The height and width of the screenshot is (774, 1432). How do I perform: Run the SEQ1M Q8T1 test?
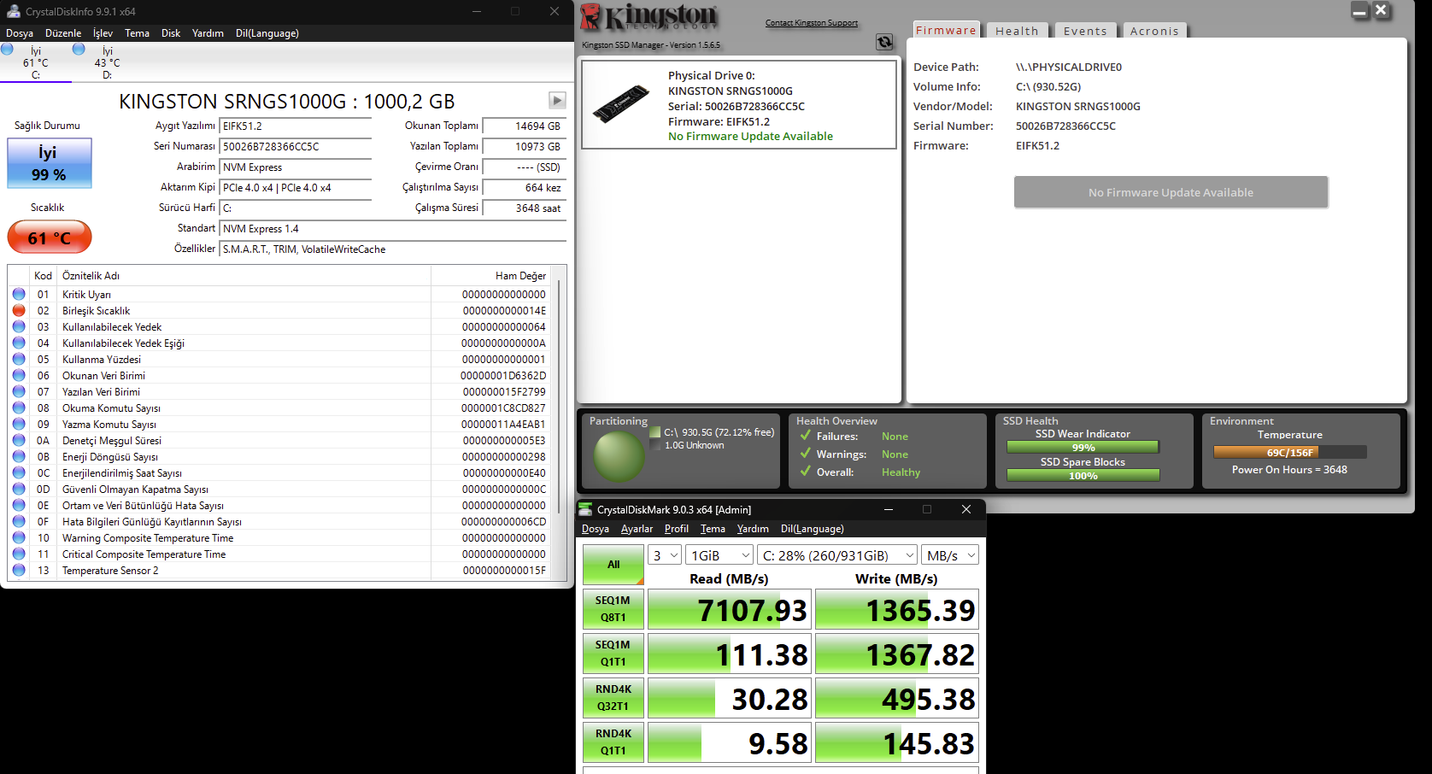pyautogui.click(x=613, y=609)
